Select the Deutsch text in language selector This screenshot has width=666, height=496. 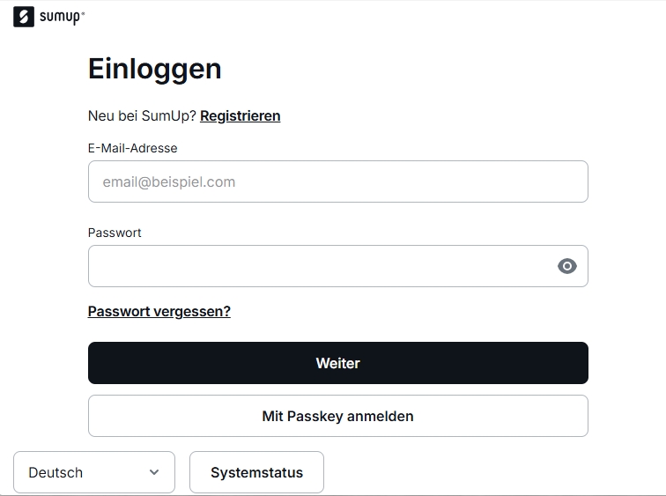pos(55,472)
